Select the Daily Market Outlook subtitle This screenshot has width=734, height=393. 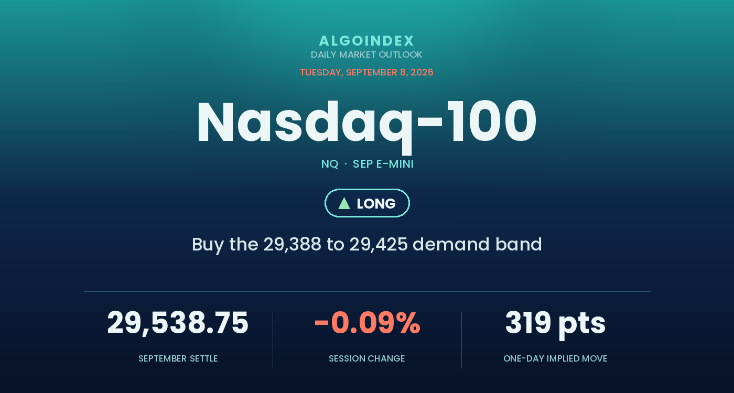(366, 54)
